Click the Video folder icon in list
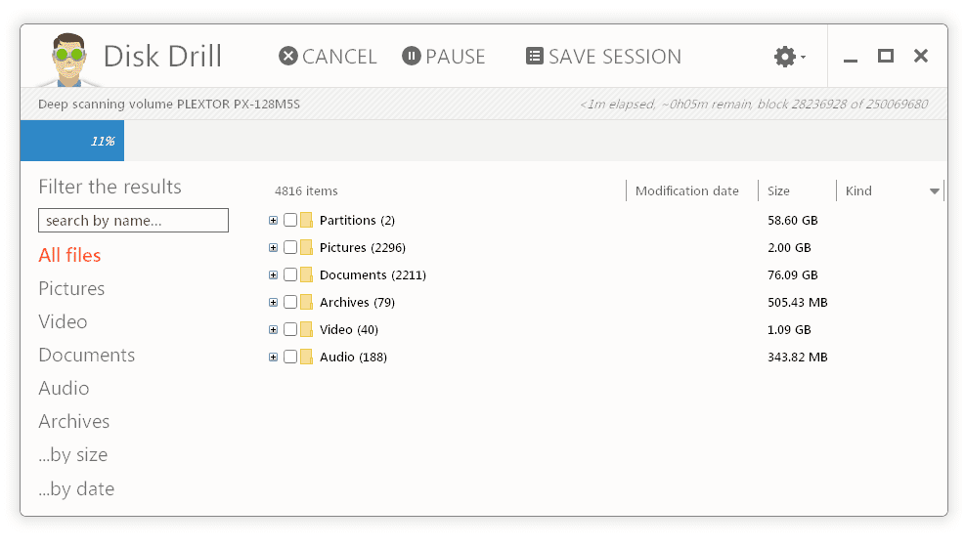This screenshot has width=965, height=548. pos(306,329)
